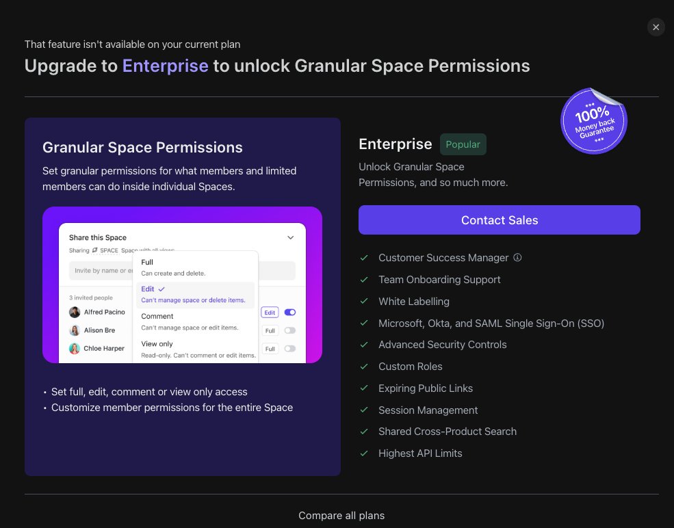Click the Invite by name input field

click(x=182, y=271)
